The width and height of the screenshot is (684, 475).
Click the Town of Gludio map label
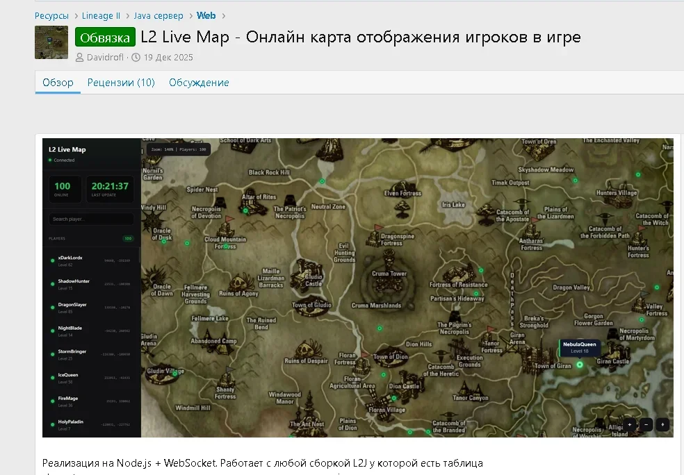312,305
